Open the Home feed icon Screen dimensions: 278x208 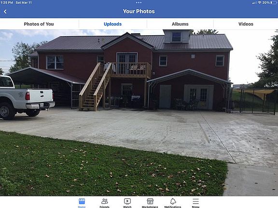coord(82,201)
